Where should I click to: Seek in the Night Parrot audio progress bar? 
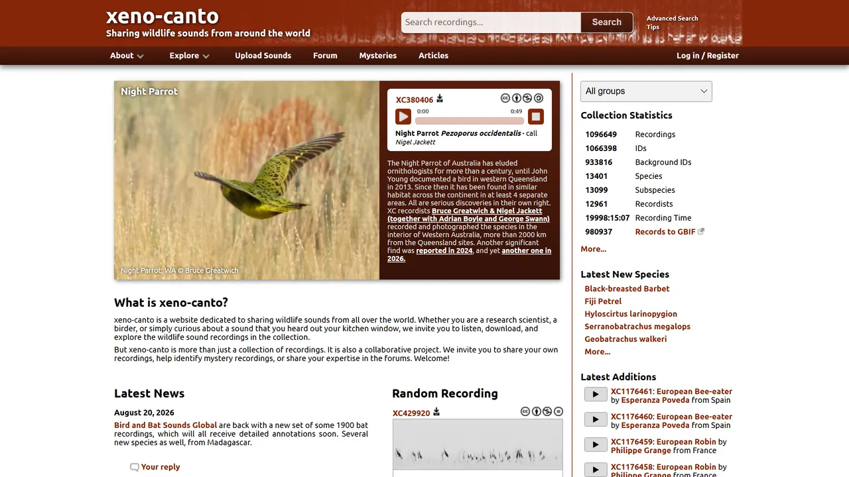click(x=470, y=121)
